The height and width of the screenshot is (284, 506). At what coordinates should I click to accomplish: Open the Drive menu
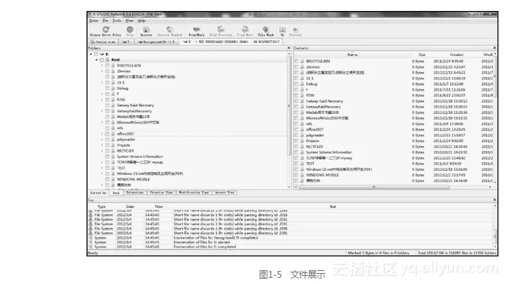click(x=93, y=21)
